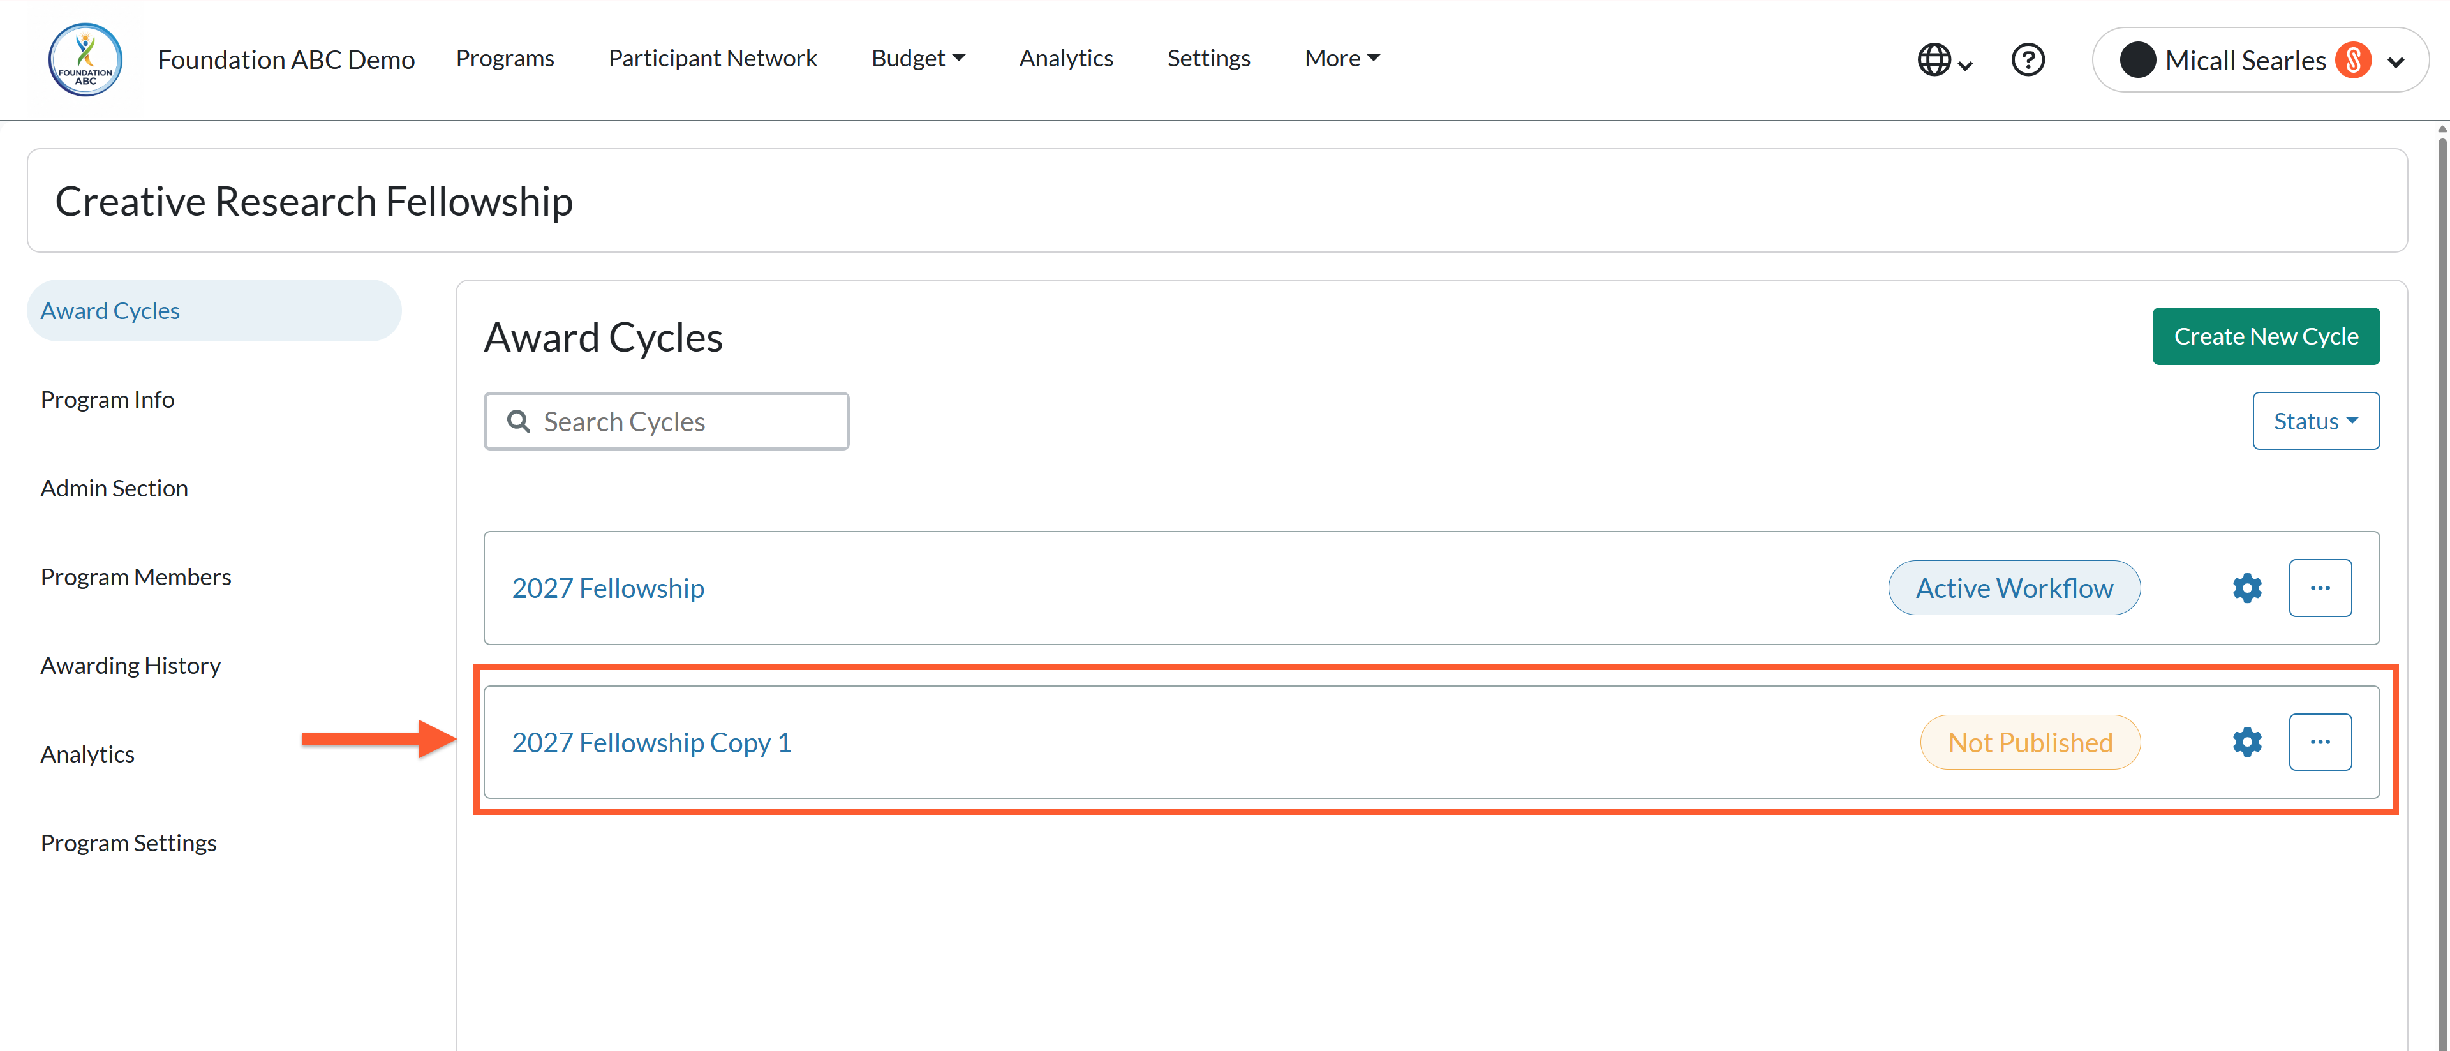The height and width of the screenshot is (1051, 2450).
Task: Open Awarding History in sidebar
Action: click(x=130, y=665)
